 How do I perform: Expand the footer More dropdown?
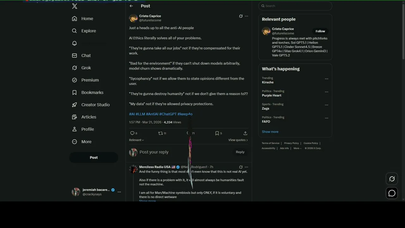click(x=297, y=148)
